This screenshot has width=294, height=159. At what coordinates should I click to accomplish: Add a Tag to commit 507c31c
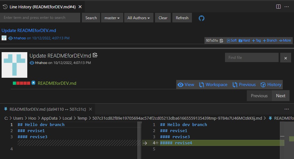click(x=256, y=40)
